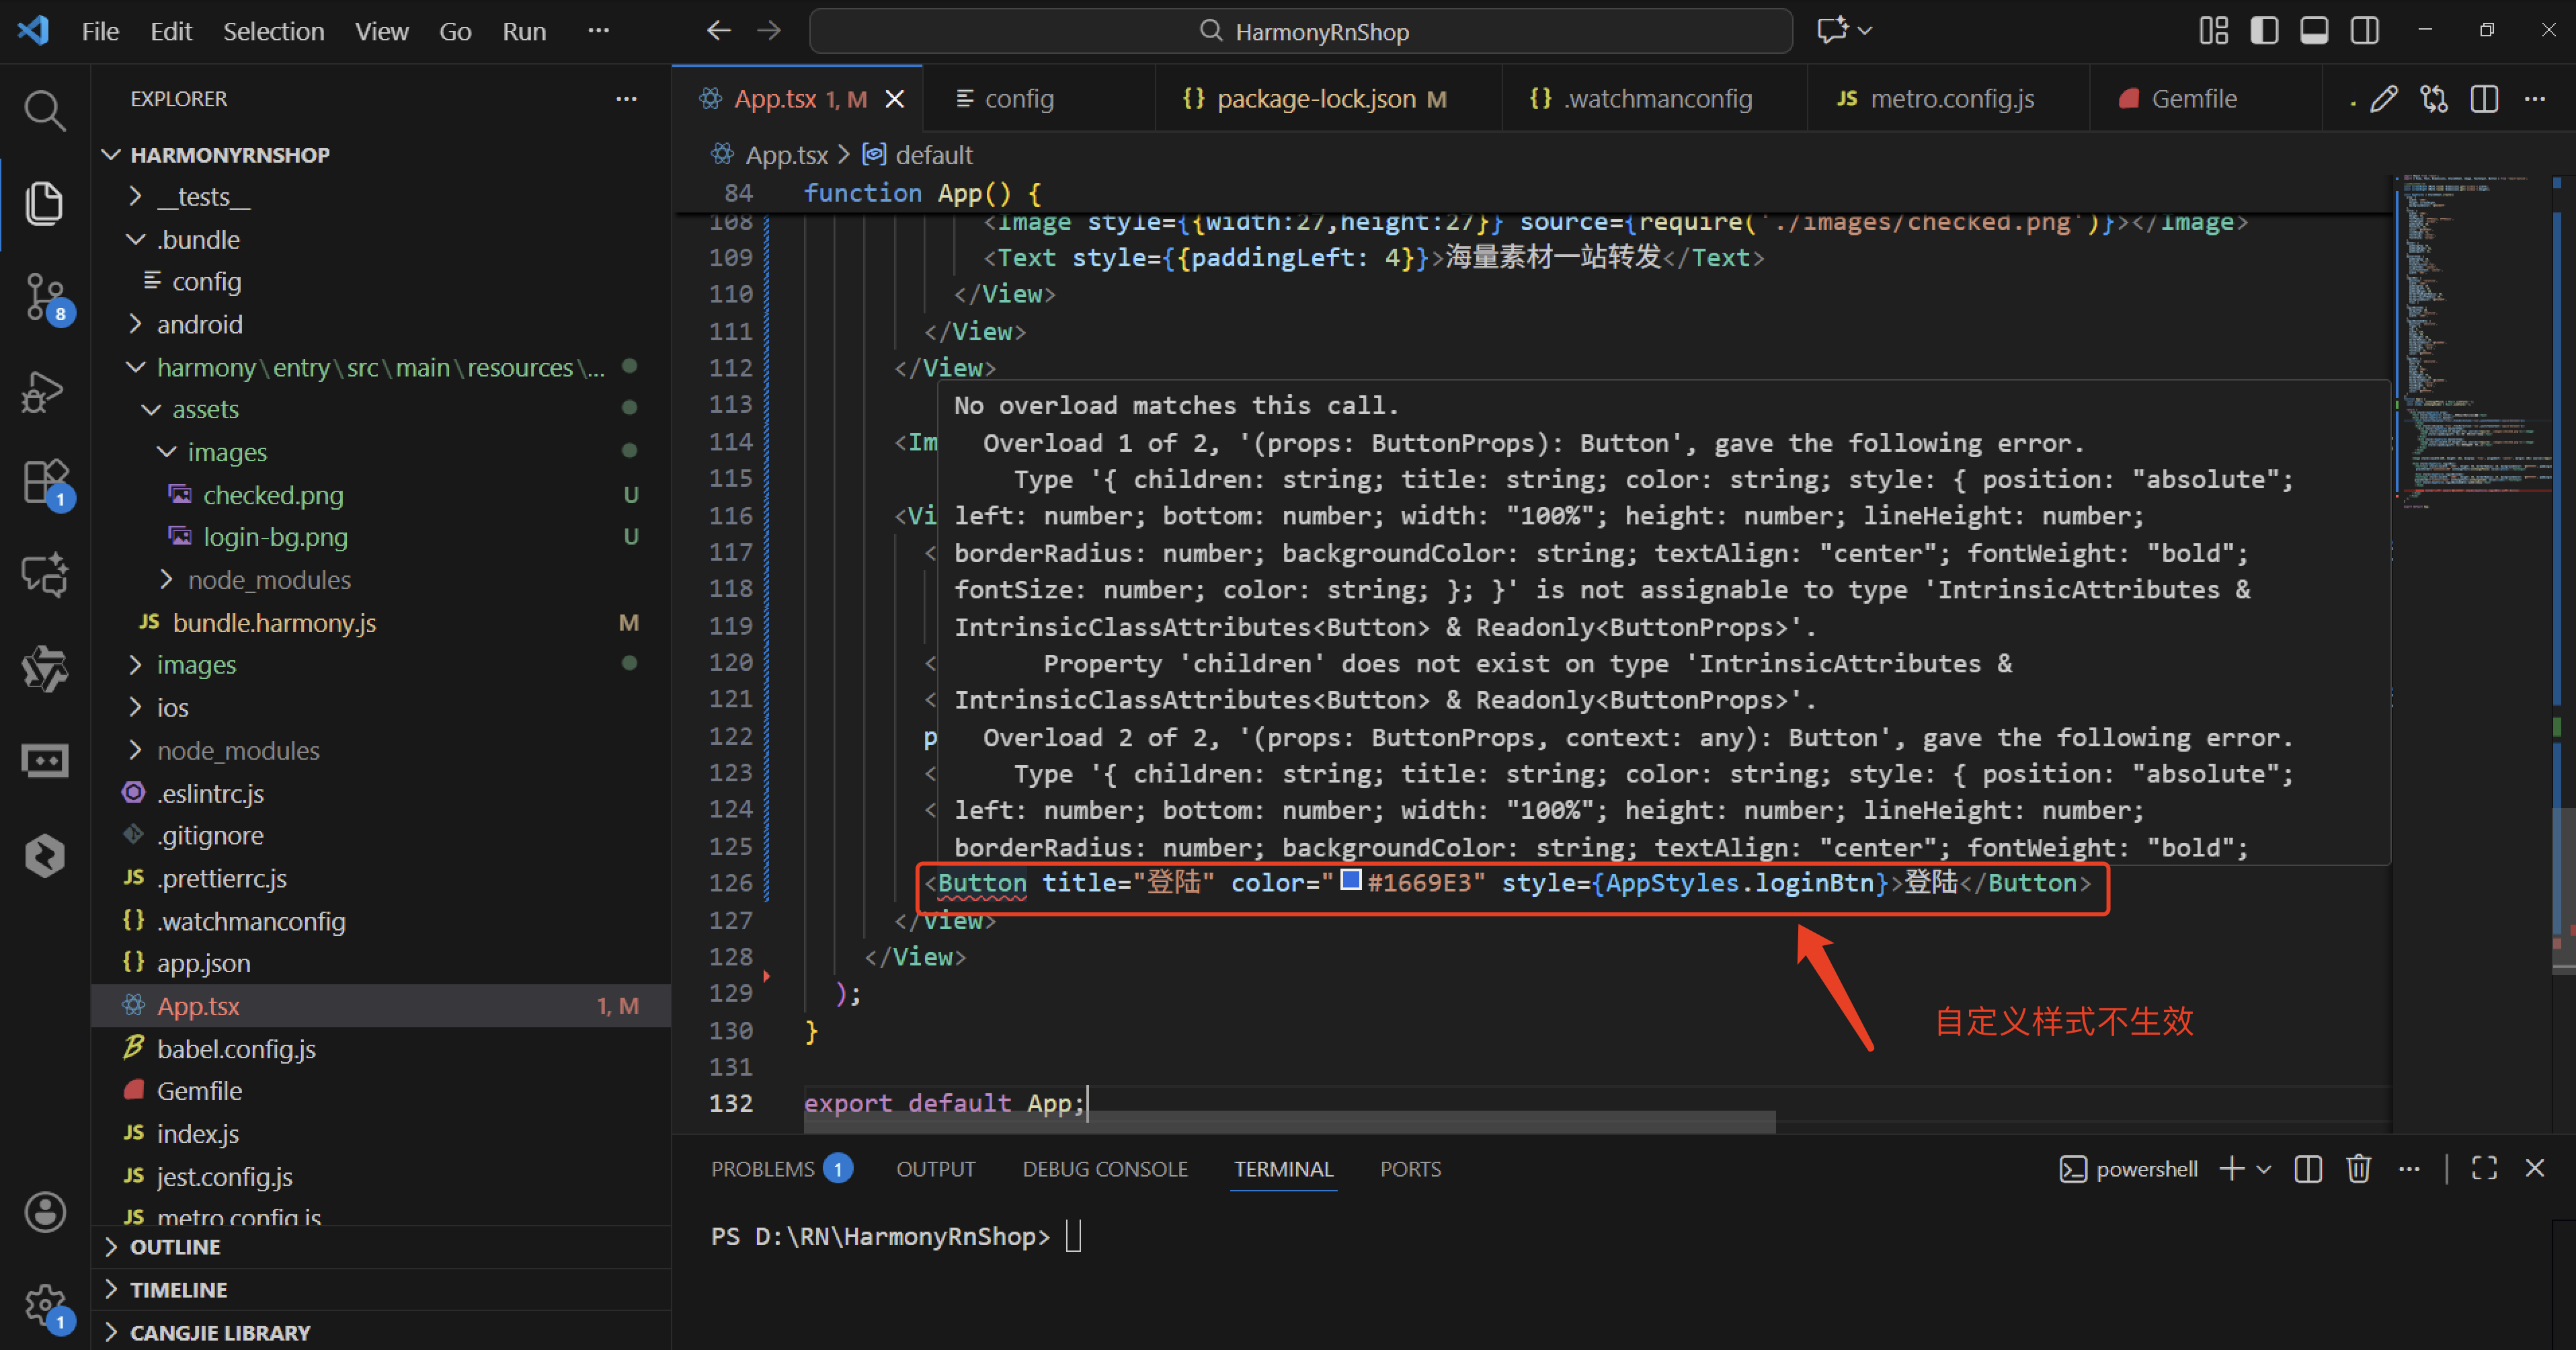
Task: Toggle primary side bar visibility
Action: point(2264,31)
